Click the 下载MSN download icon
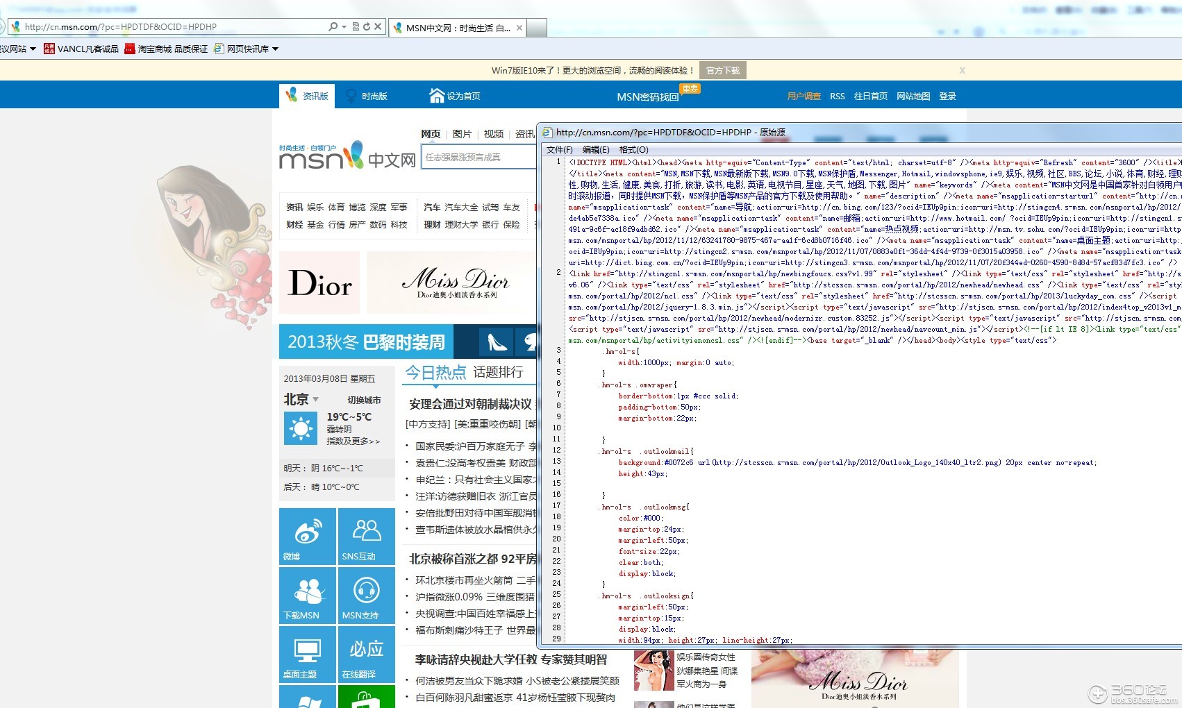The height and width of the screenshot is (708, 1182). click(x=307, y=593)
